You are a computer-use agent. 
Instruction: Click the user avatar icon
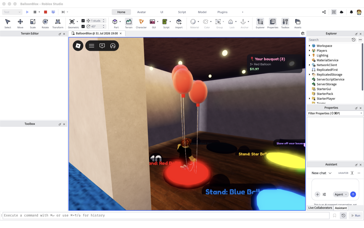point(359,12)
